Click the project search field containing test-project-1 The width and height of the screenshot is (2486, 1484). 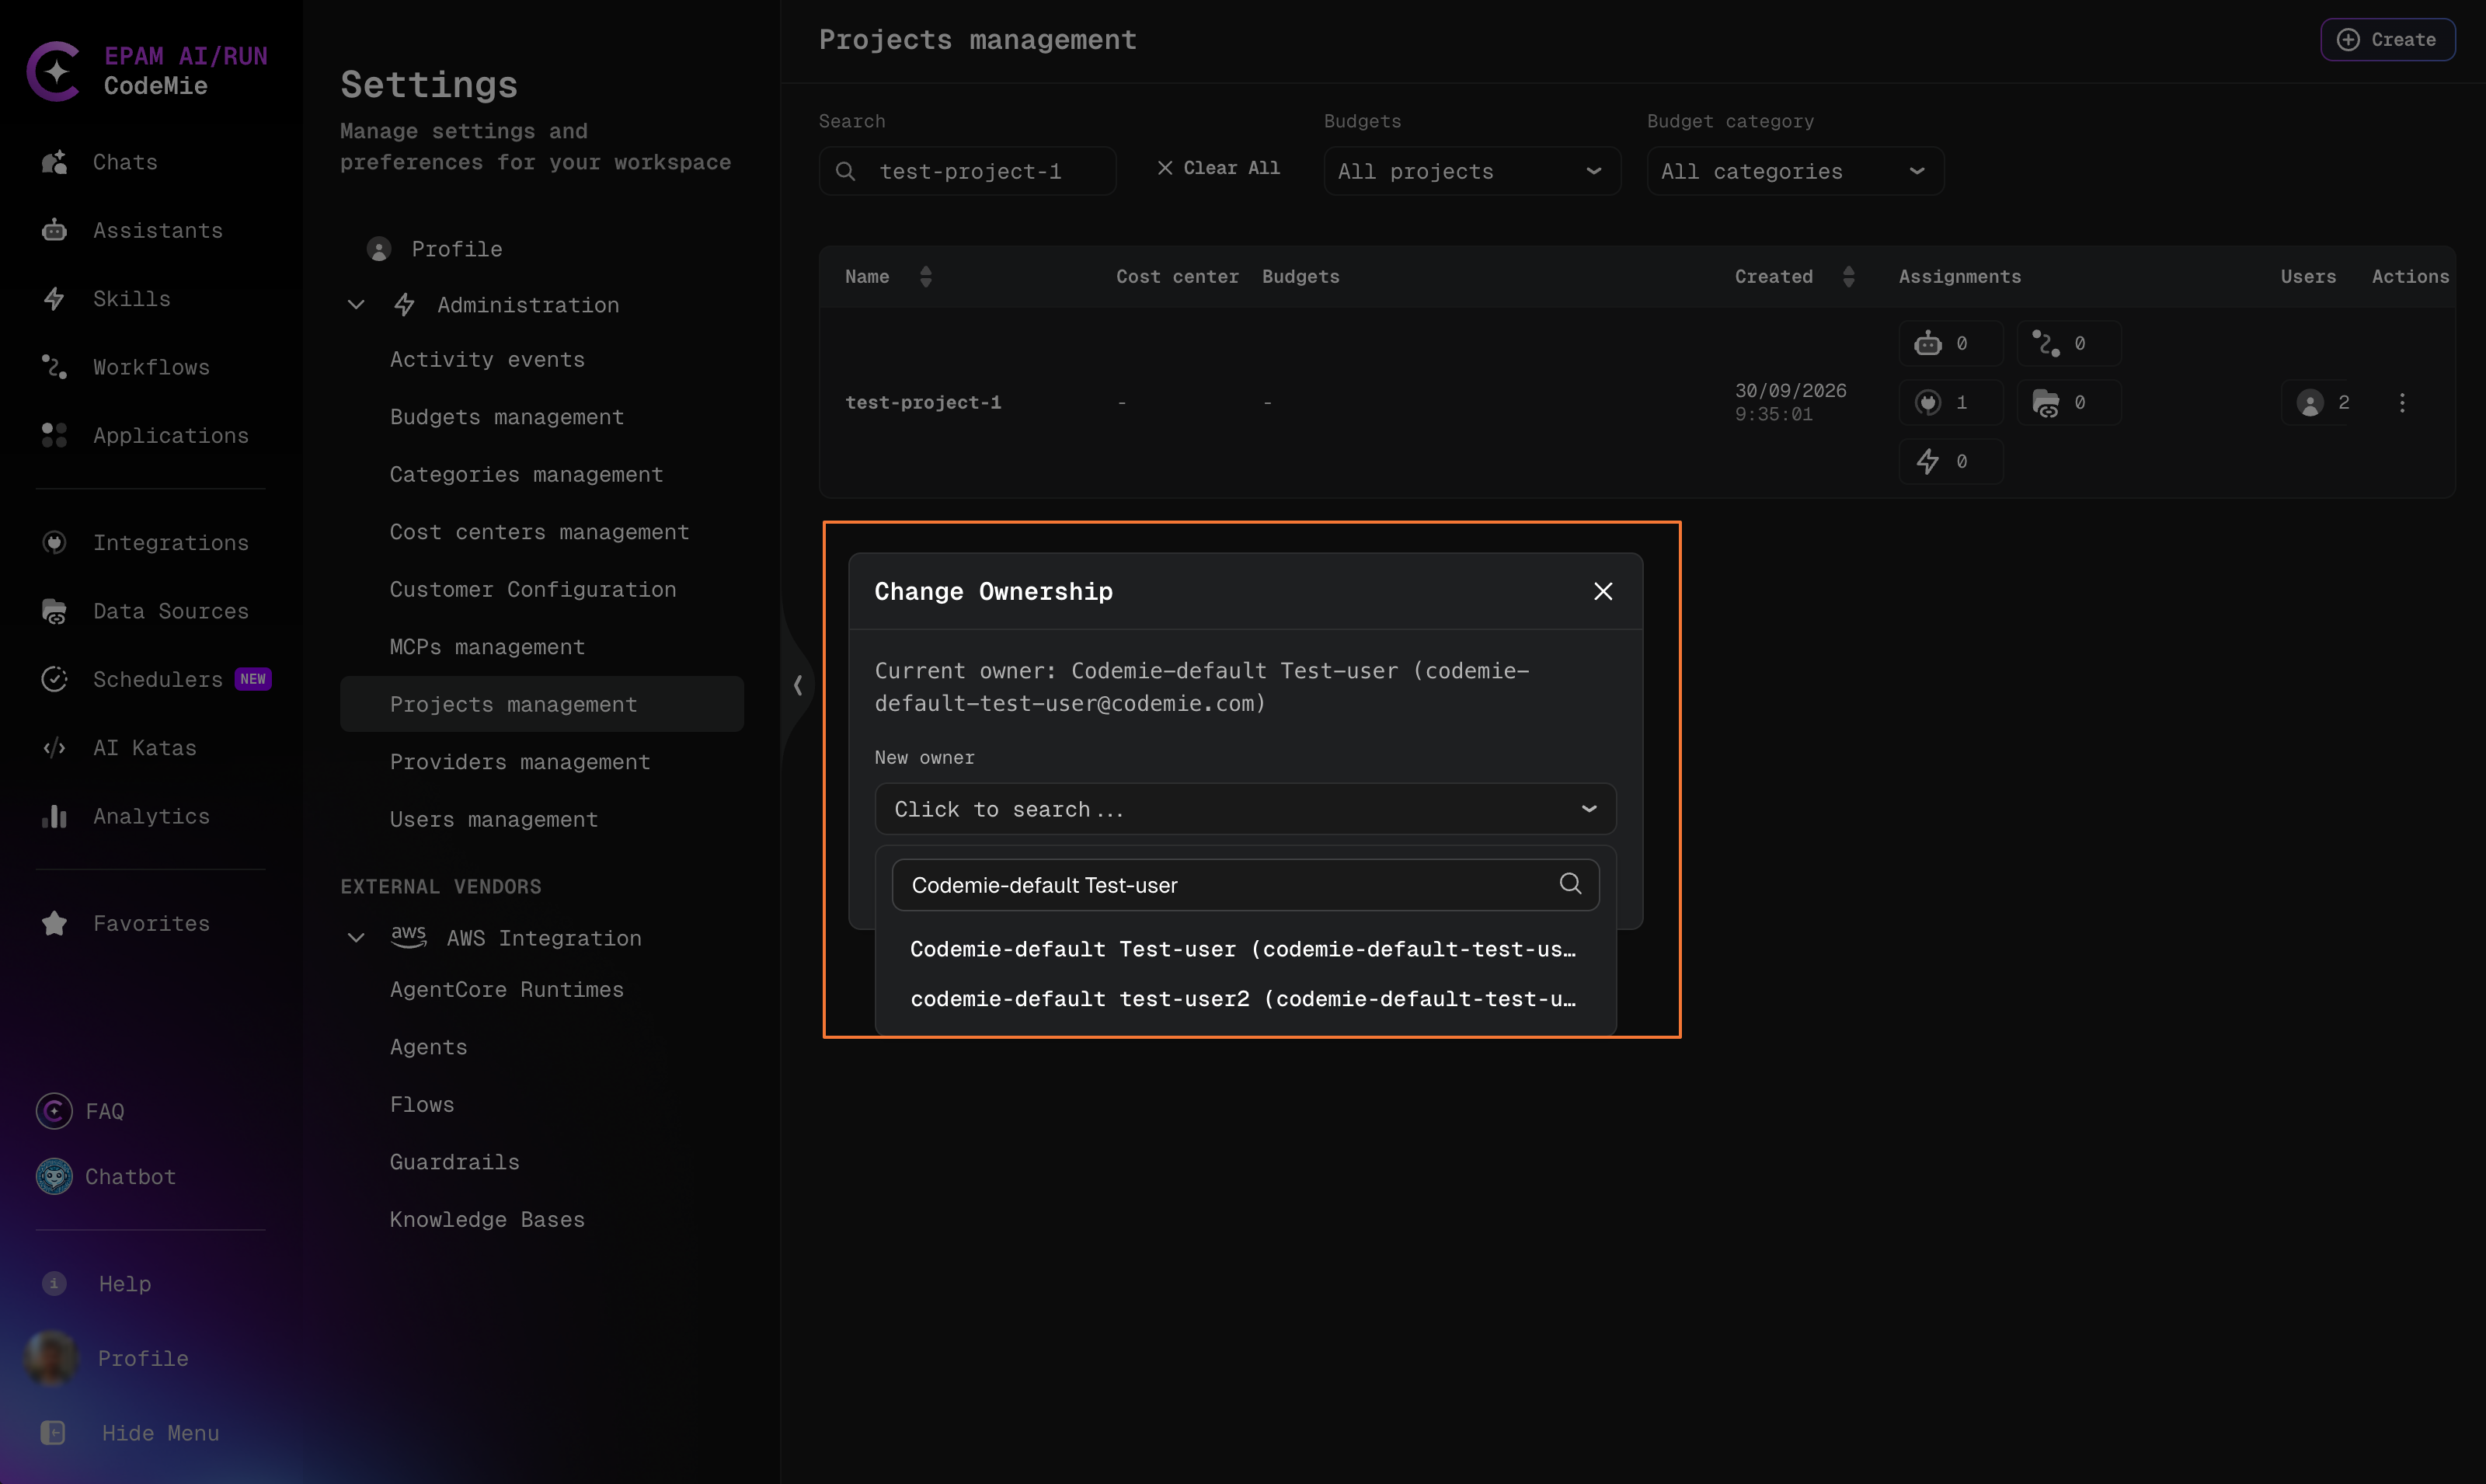(966, 171)
